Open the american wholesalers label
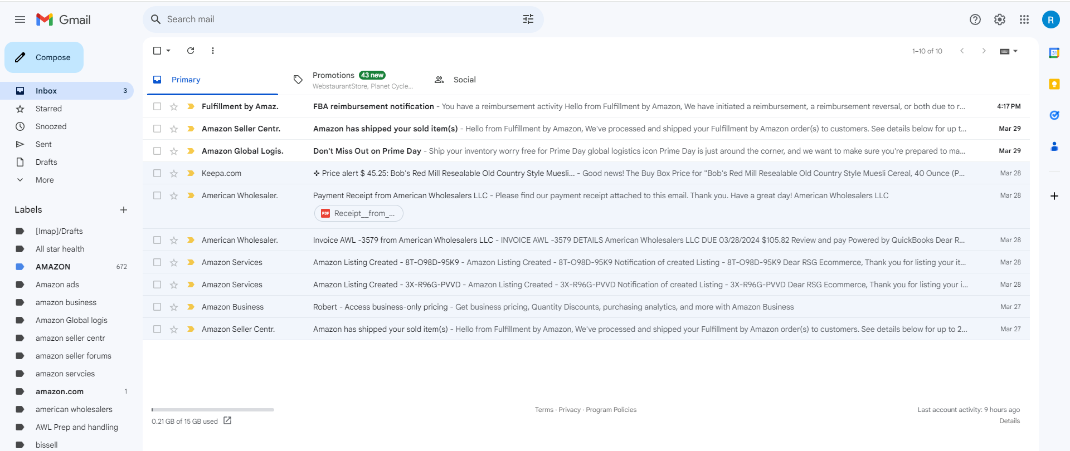Screen dimensions: 1070x451 [x=67, y=409]
